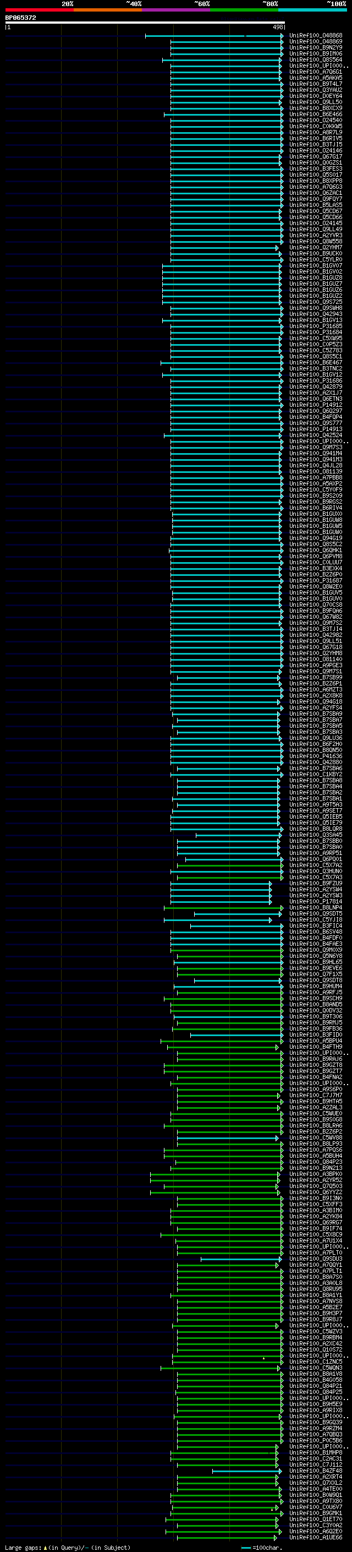
Task: Click hit name UniRef100_A2YVR3
Action: pos(316,236)
